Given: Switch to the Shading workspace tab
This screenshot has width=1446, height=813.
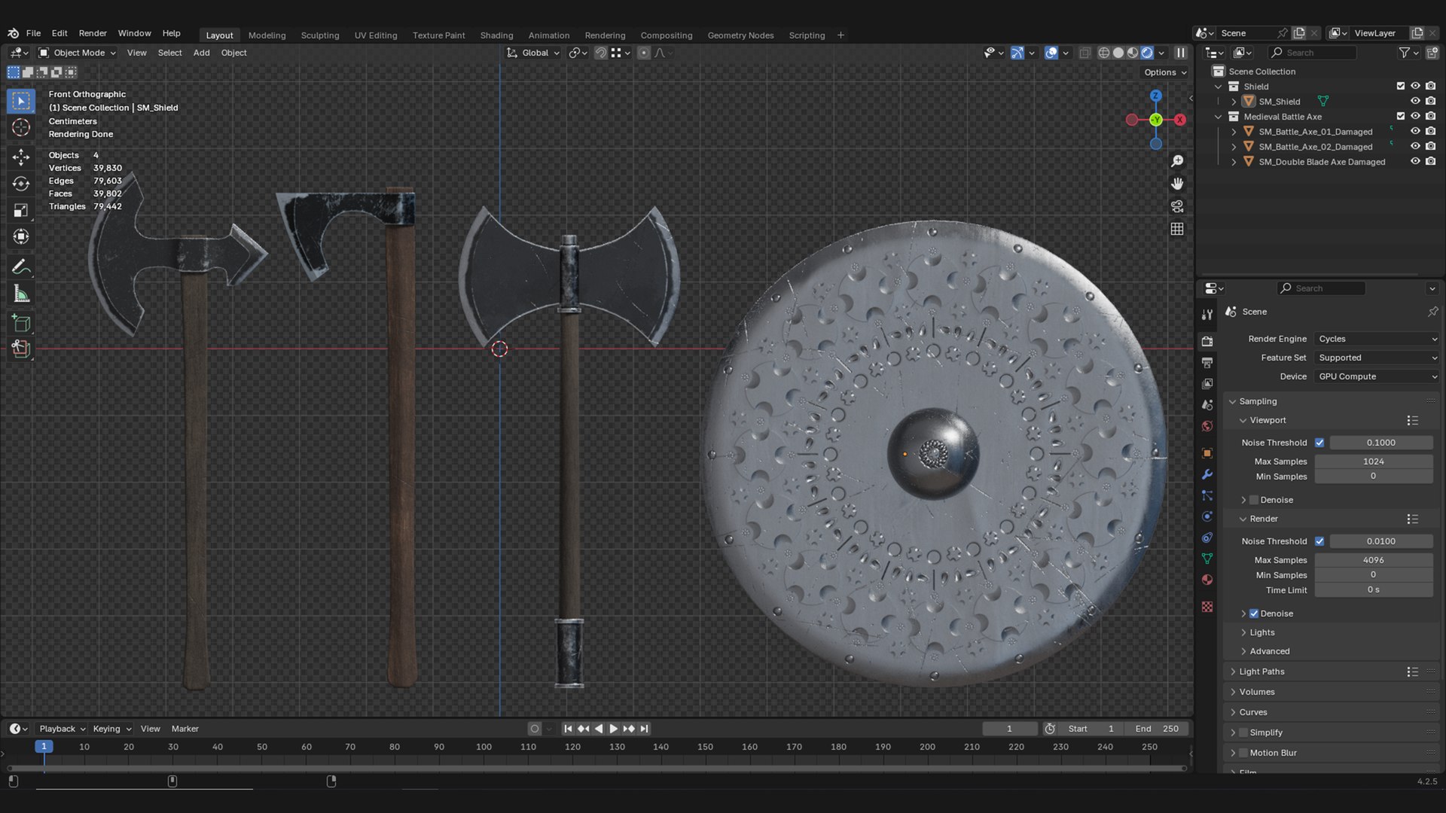Looking at the screenshot, I should (496, 35).
